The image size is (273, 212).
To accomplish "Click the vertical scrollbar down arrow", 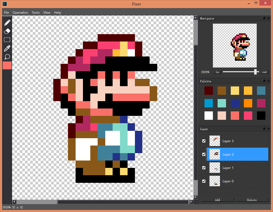I will pyautogui.click(x=196, y=197).
